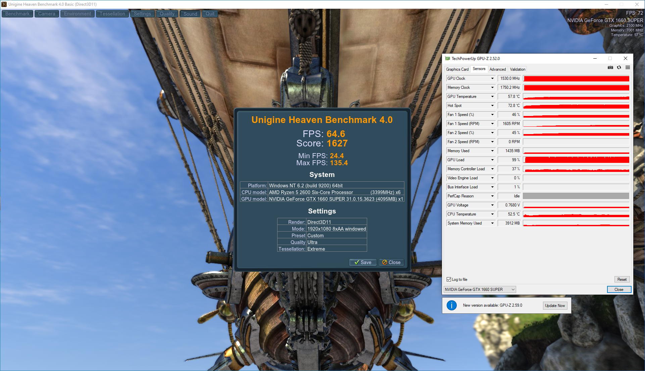Save the benchmark results
This screenshot has height=371, width=645.
pyautogui.click(x=363, y=262)
